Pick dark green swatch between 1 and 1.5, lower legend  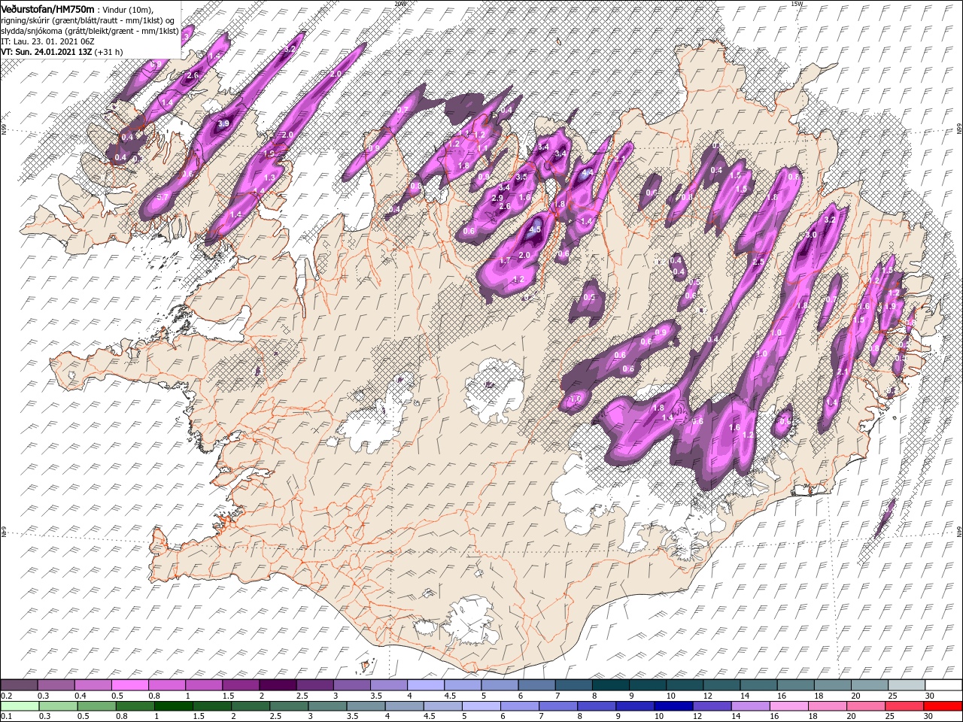(174, 706)
